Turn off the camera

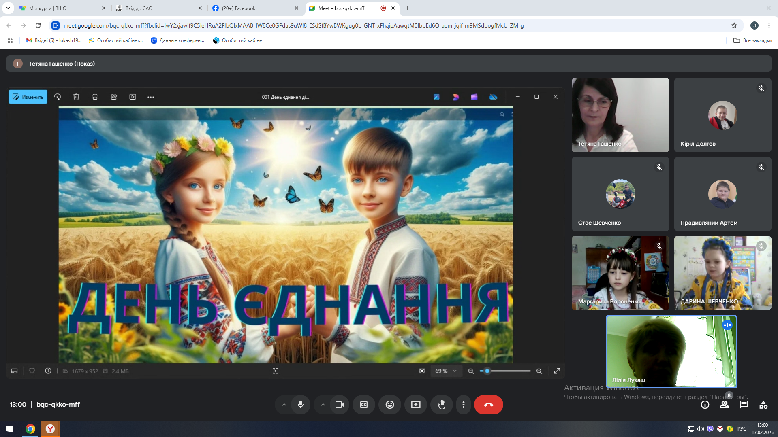339,405
